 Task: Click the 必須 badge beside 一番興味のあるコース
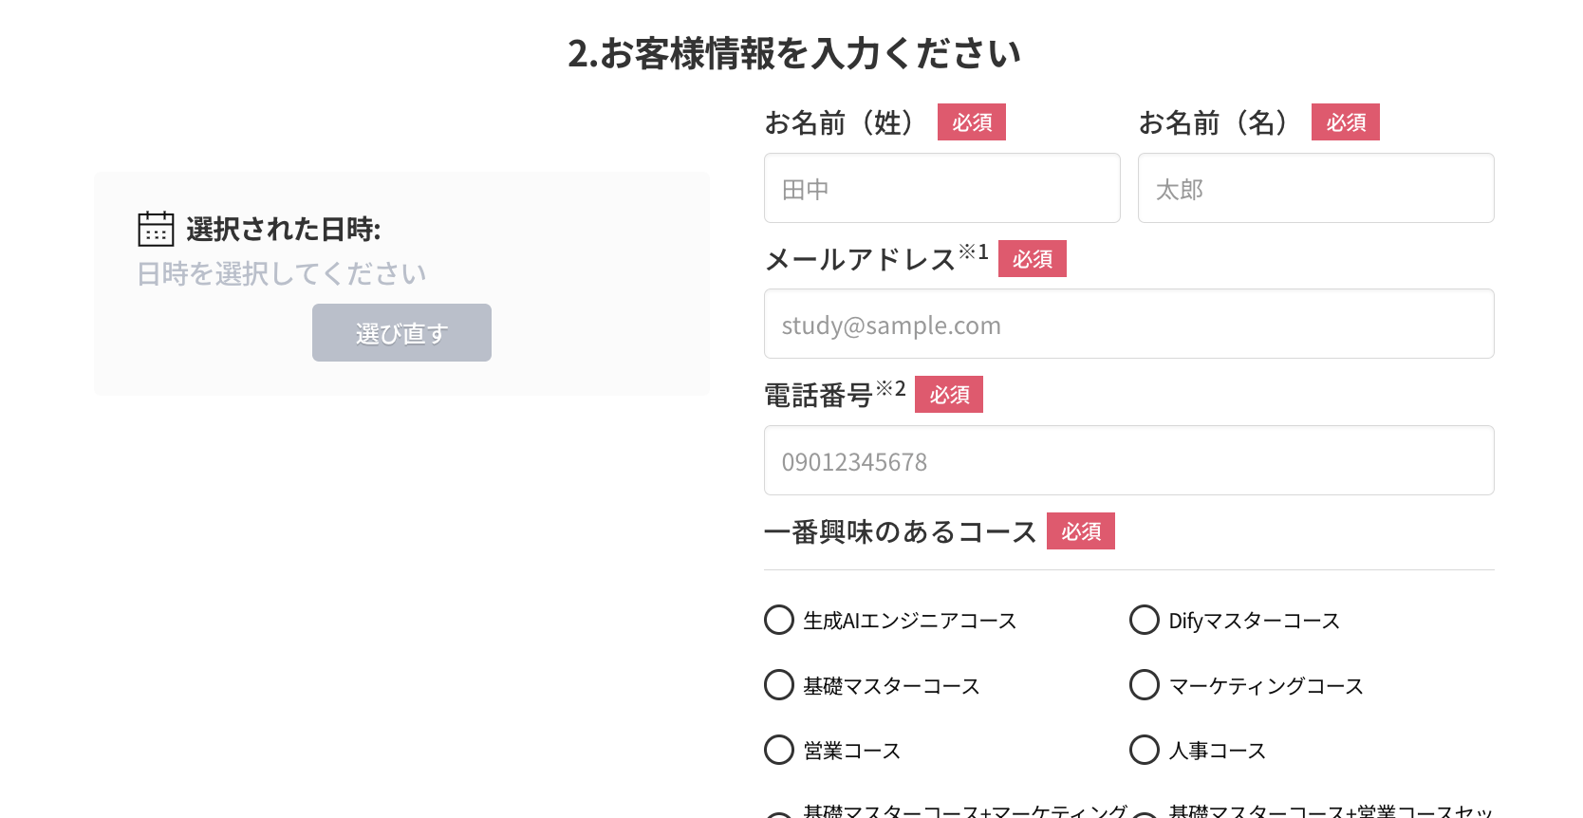[x=1080, y=531]
